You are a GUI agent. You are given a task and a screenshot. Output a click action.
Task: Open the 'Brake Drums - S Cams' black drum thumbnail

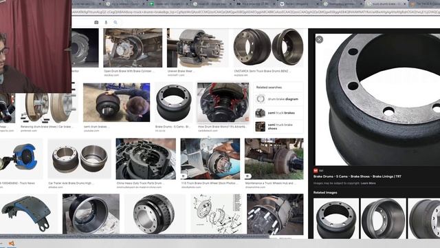pos(174,103)
